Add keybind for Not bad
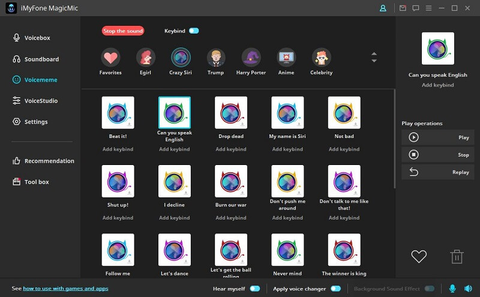480x297 pixels. (344, 149)
